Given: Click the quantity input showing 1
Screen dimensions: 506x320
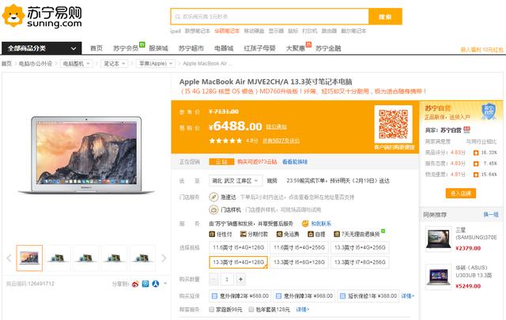Looking at the screenshot, I should point(227,280).
